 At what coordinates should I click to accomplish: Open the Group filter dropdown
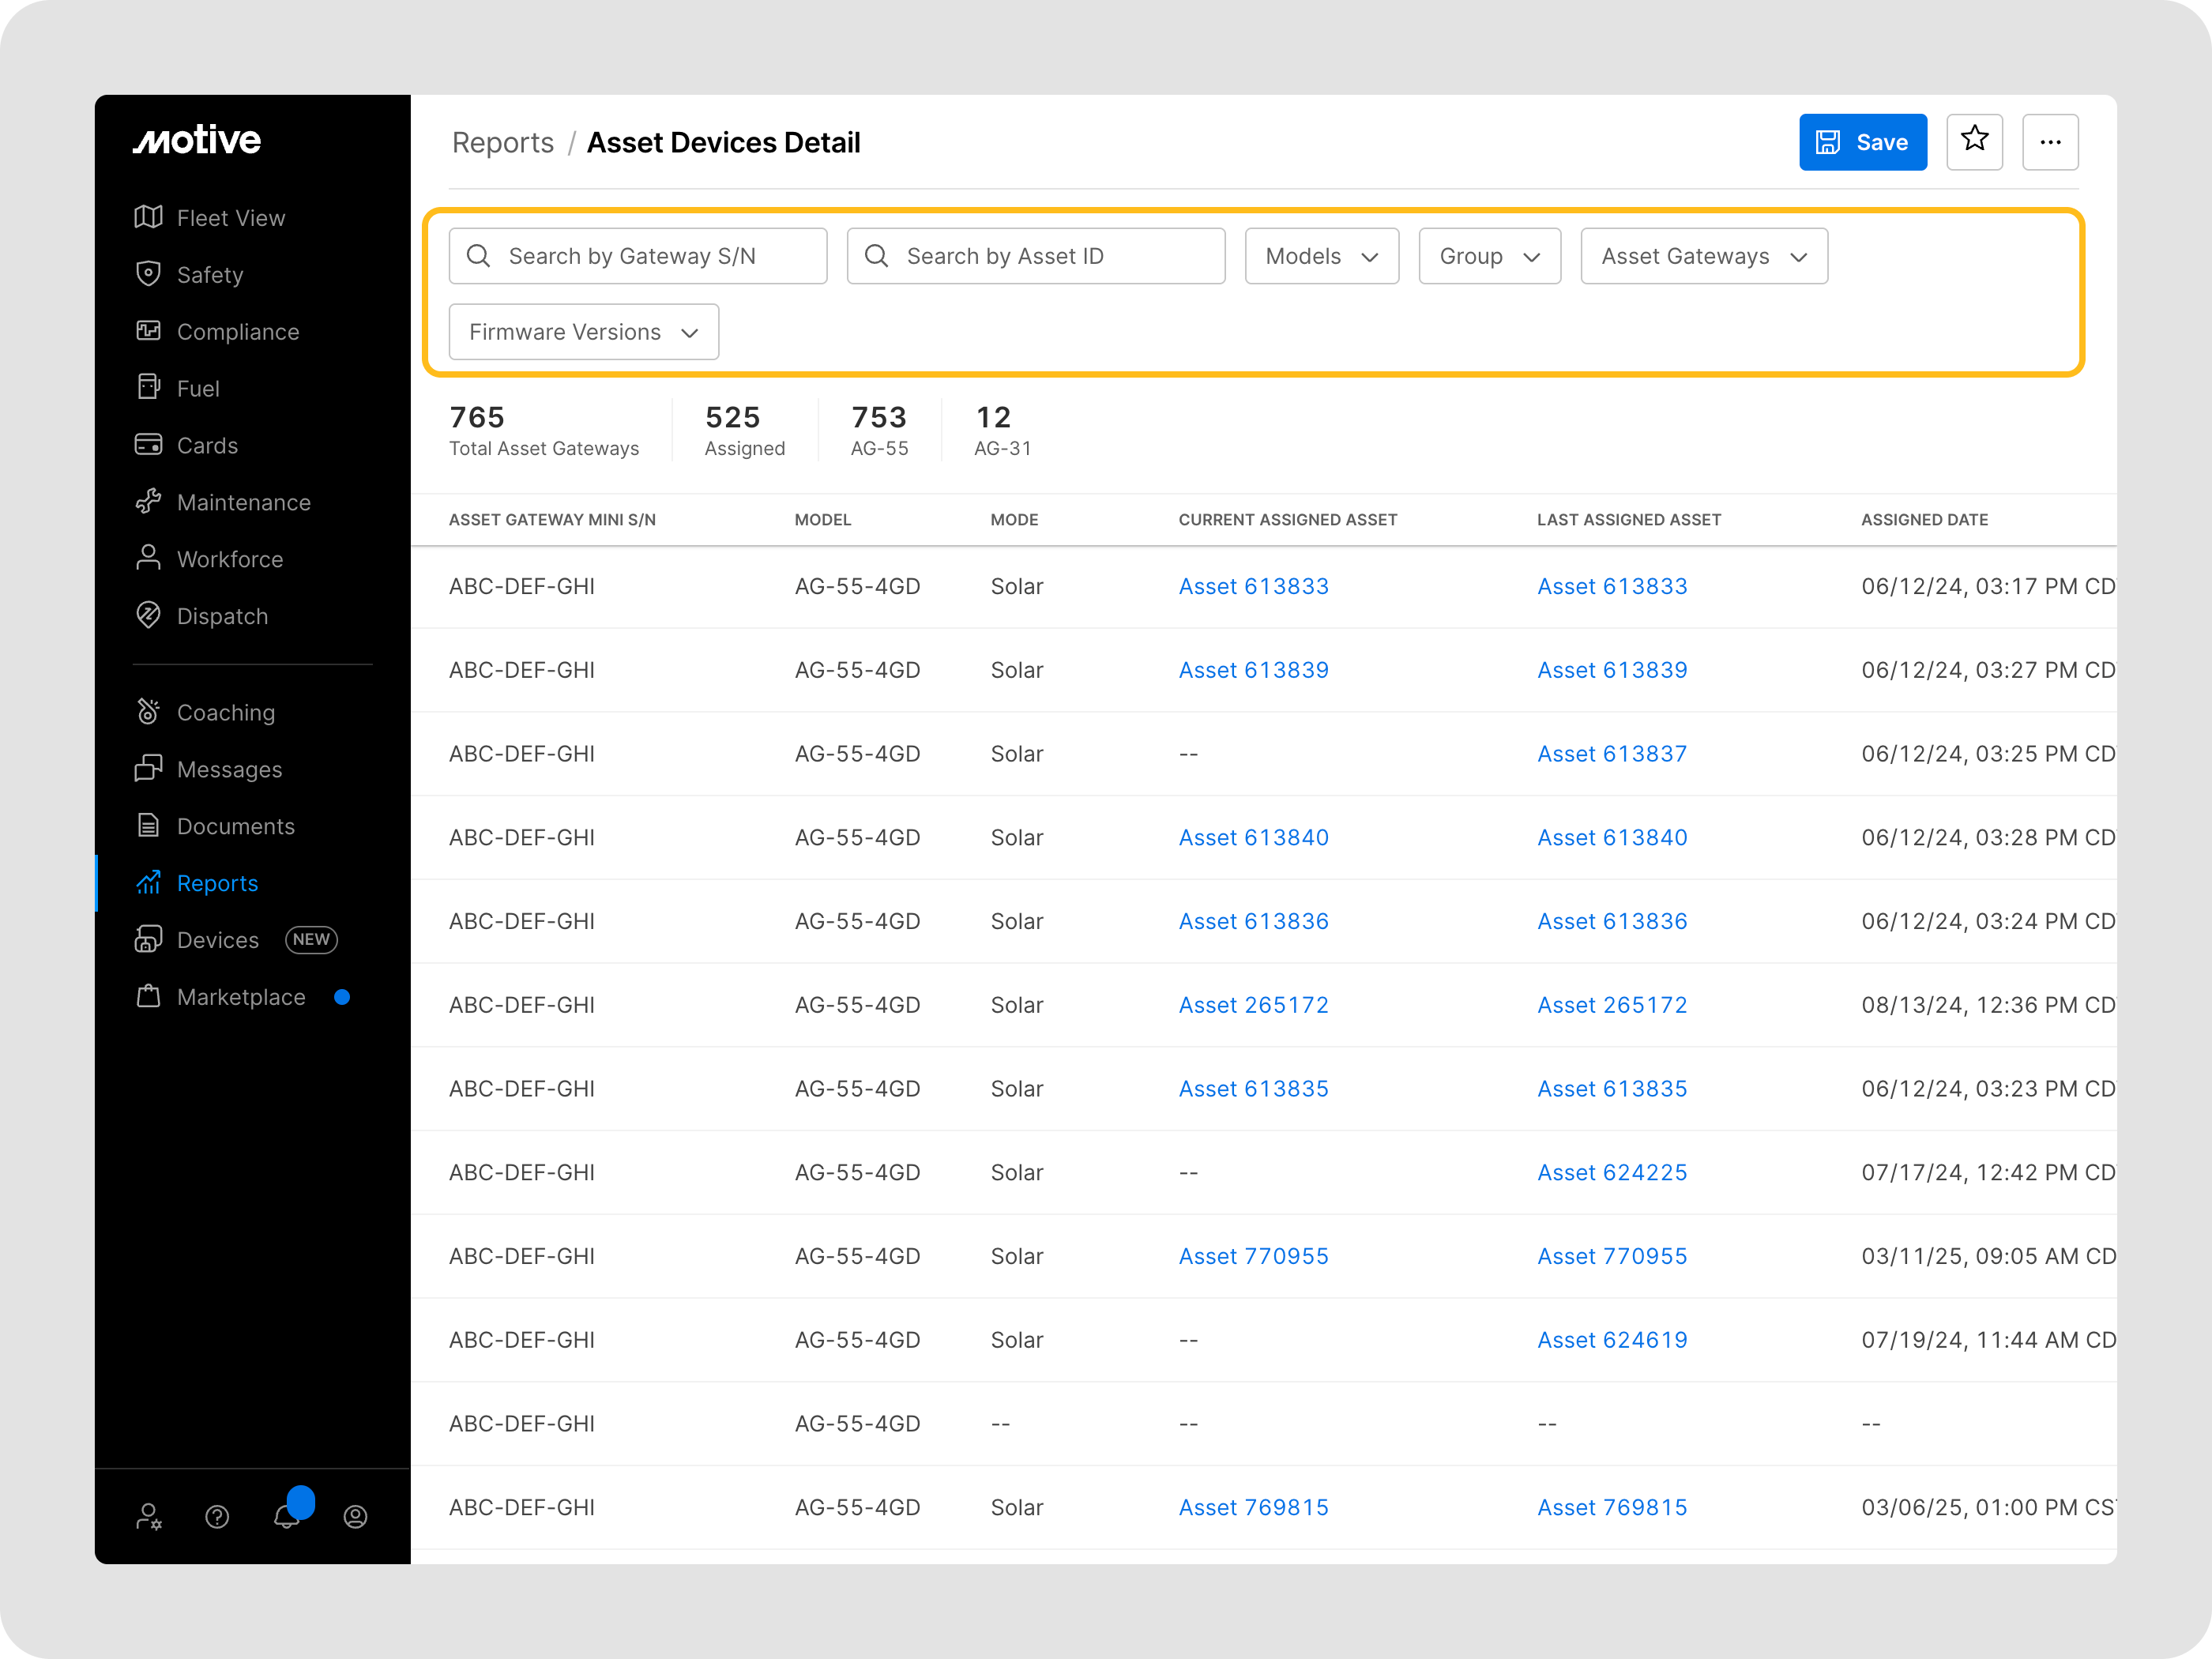pos(1489,256)
